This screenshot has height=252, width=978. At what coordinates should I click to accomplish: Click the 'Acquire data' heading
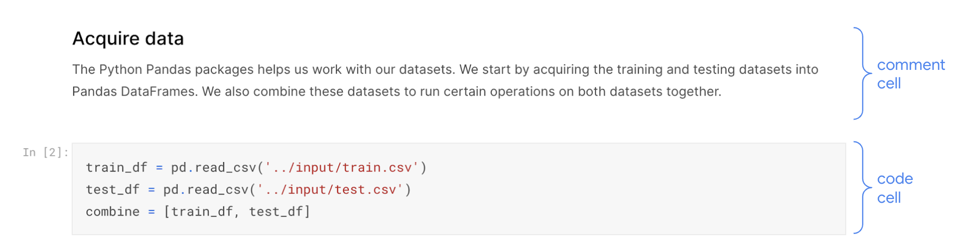tap(128, 39)
